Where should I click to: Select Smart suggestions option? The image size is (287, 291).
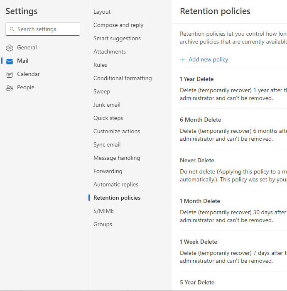[117, 39]
